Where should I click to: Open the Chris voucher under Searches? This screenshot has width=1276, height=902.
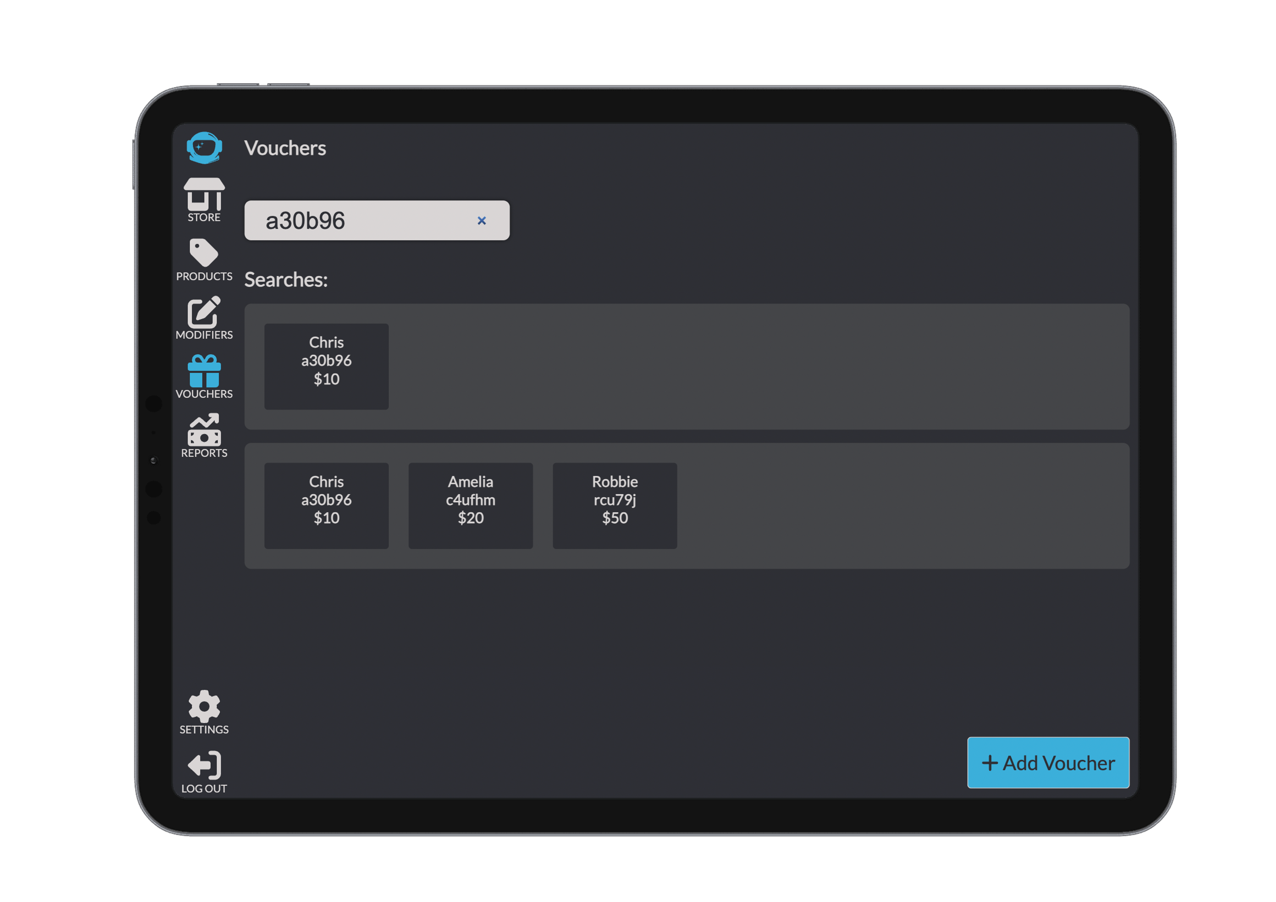pyautogui.click(x=326, y=366)
